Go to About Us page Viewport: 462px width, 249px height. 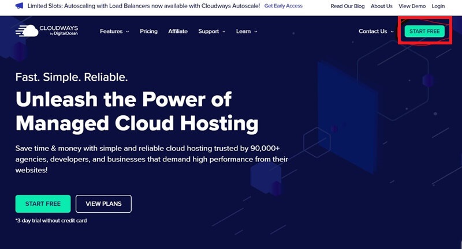[382, 6]
